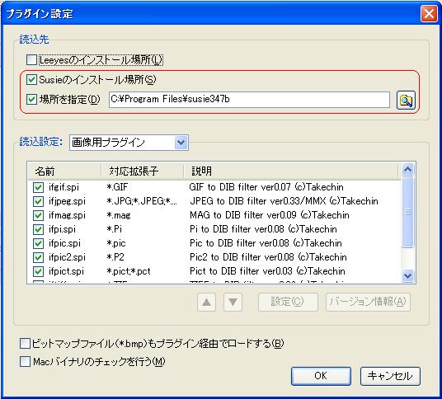This screenshot has width=442, height=399.
Task: Toggle the ifmag.spi plugin checkbox
Action: pos(38,215)
